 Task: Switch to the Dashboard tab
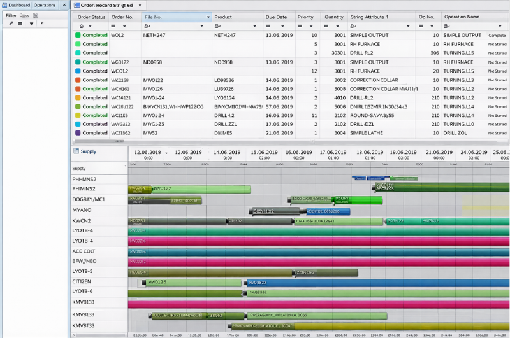point(16,5)
